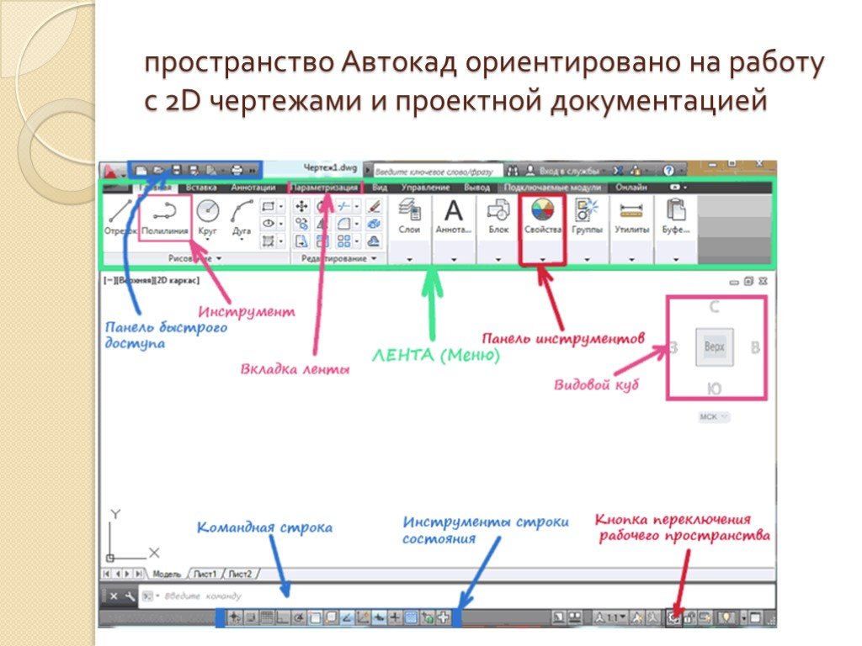
Task: Switch to the Вид ribbon tab
Action: pyautogui.click(x=380, y=188)
